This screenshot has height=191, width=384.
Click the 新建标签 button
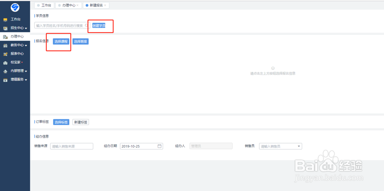[81, 122]
